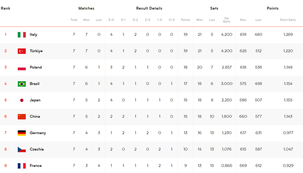This screenshot has width=303, height=173.
Task: Select the Sets header group
Action: tap(214, 9)
